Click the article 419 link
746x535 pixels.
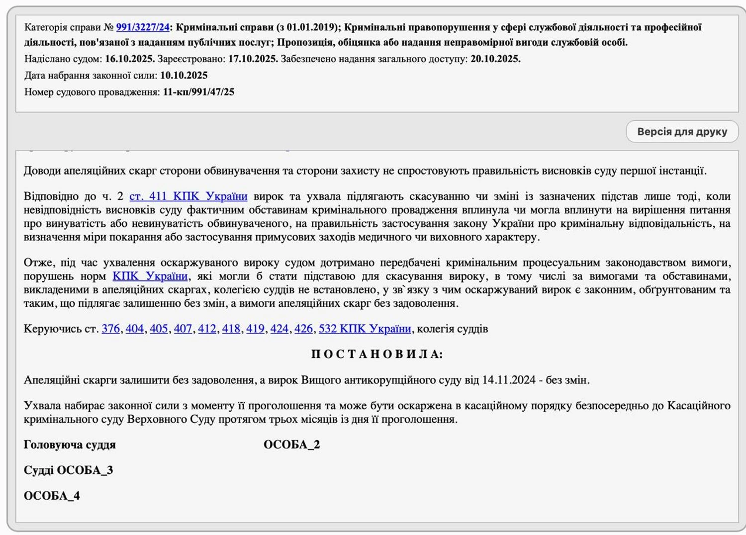255,329
